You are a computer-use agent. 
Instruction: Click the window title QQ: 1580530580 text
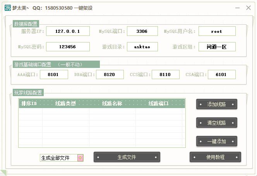point(53,8)
